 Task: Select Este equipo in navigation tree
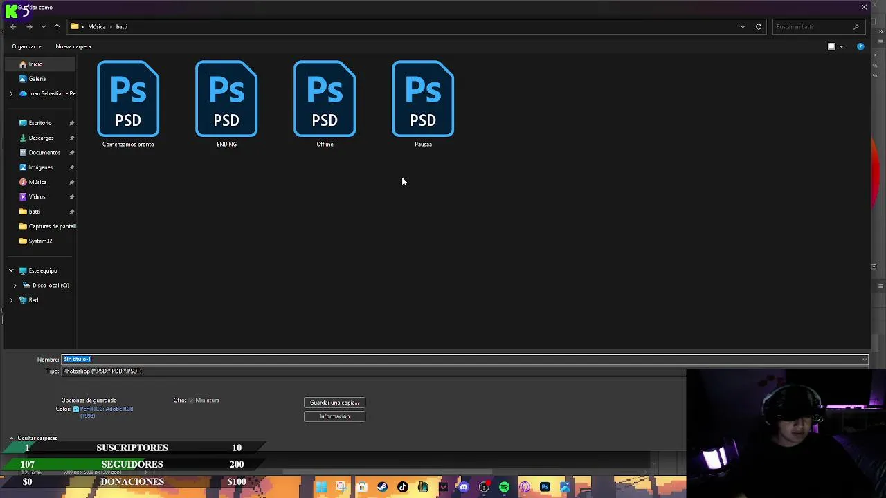[x=43, y=270]
